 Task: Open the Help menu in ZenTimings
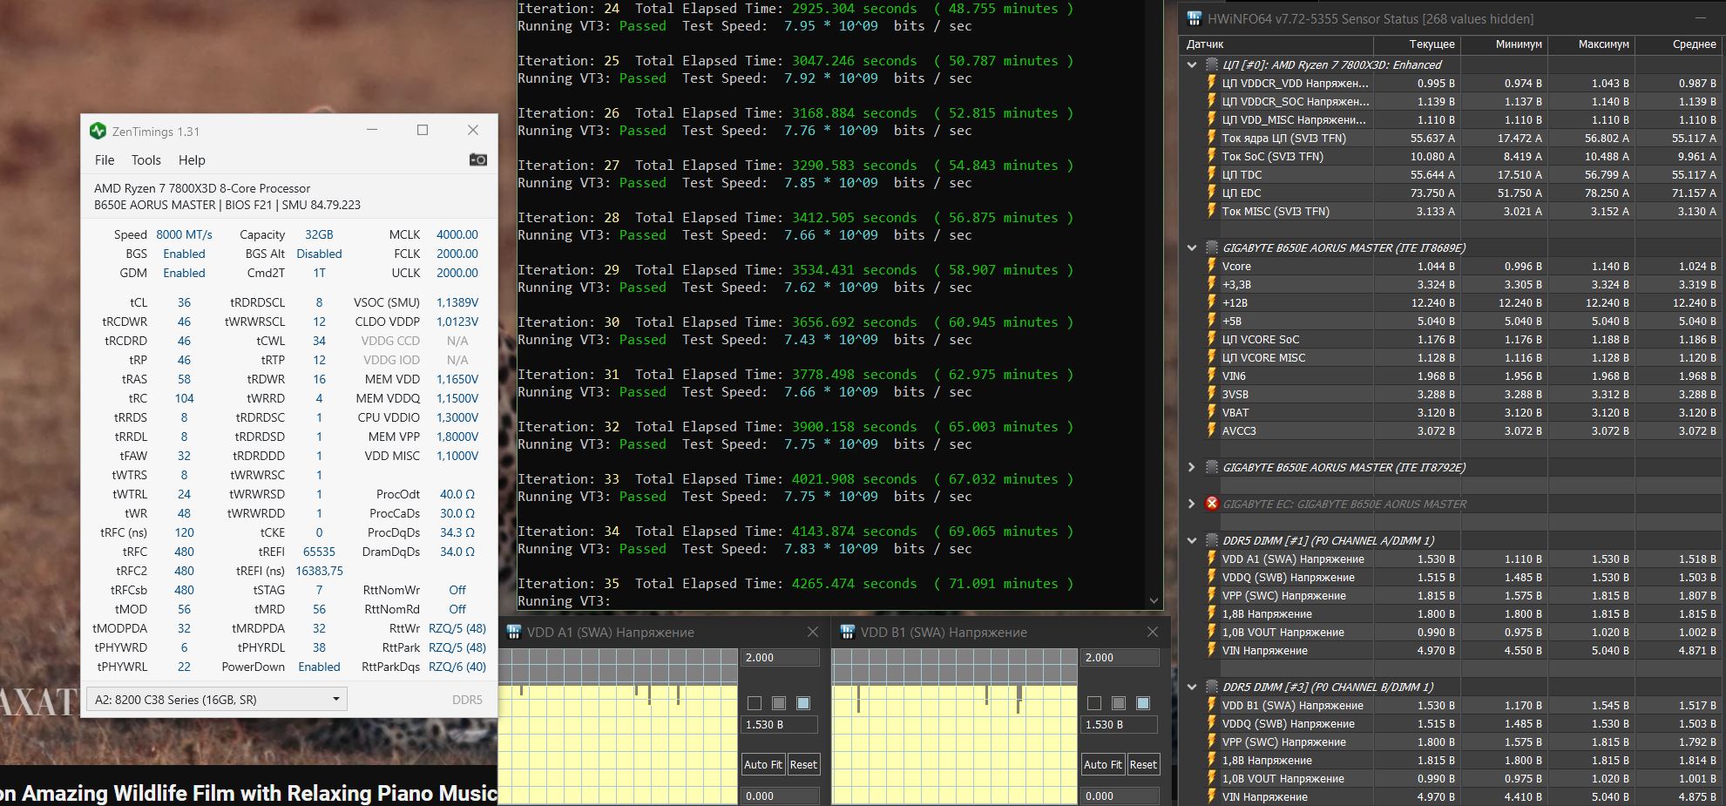(x=192, y=160)
